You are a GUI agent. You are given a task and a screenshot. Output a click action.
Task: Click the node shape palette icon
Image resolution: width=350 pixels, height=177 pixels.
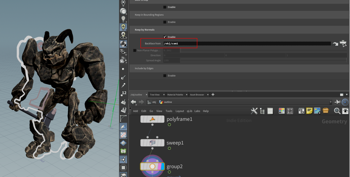pos(290,111)
